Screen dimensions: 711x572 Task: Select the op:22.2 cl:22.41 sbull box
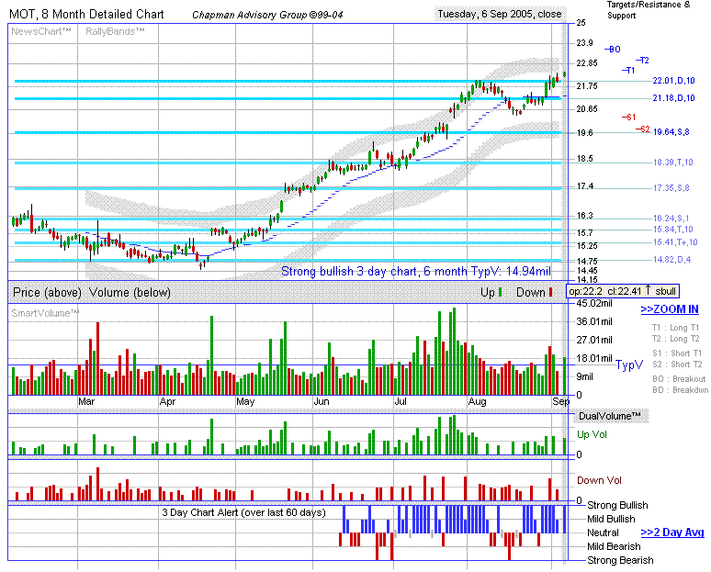(x=623, y=291)
